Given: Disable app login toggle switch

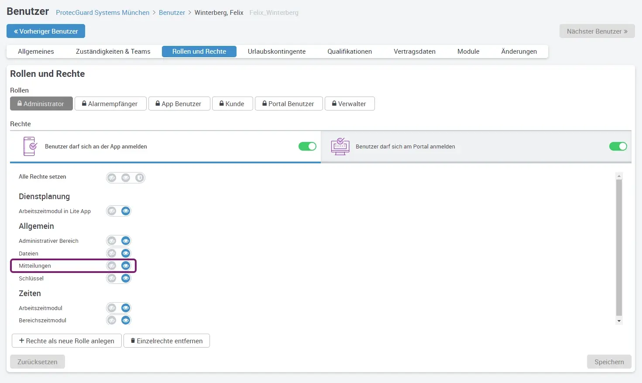Looking at the screenshot, I should 307,146.
